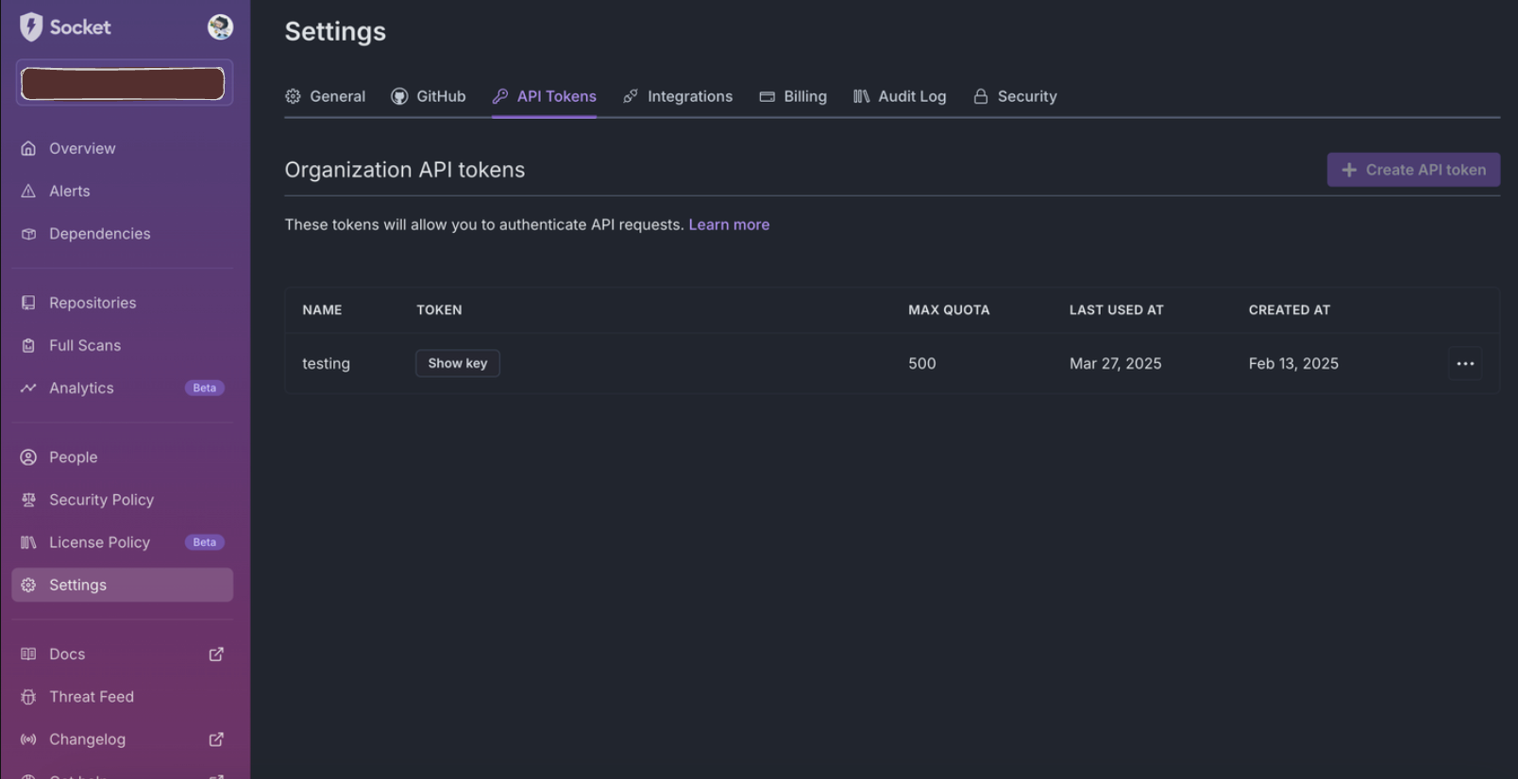Image resolution: width=1518 pixels, height=779 pixels.
Task: Open the organization selector box
Action: click(123, 84)
